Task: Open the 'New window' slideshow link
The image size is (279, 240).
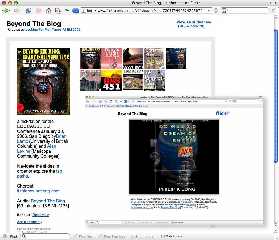Action: 189,26
